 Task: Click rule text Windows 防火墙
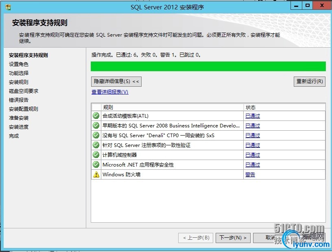[122, 174]
